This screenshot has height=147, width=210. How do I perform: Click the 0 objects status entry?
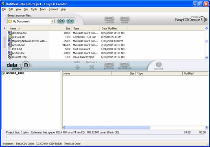(8, 144)
